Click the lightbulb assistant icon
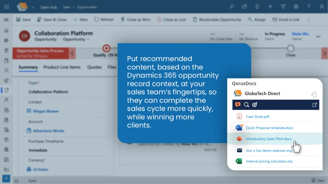This screenshot has width=328, height=184. click(257, 7)
